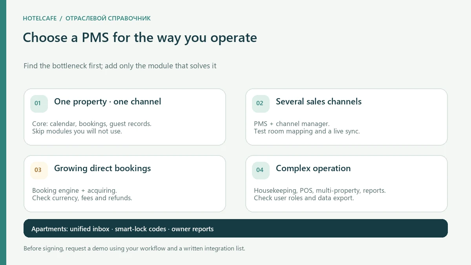Click the dark Apartments banner bar
Screen dimensions: 471x265
tap(235, 228)
